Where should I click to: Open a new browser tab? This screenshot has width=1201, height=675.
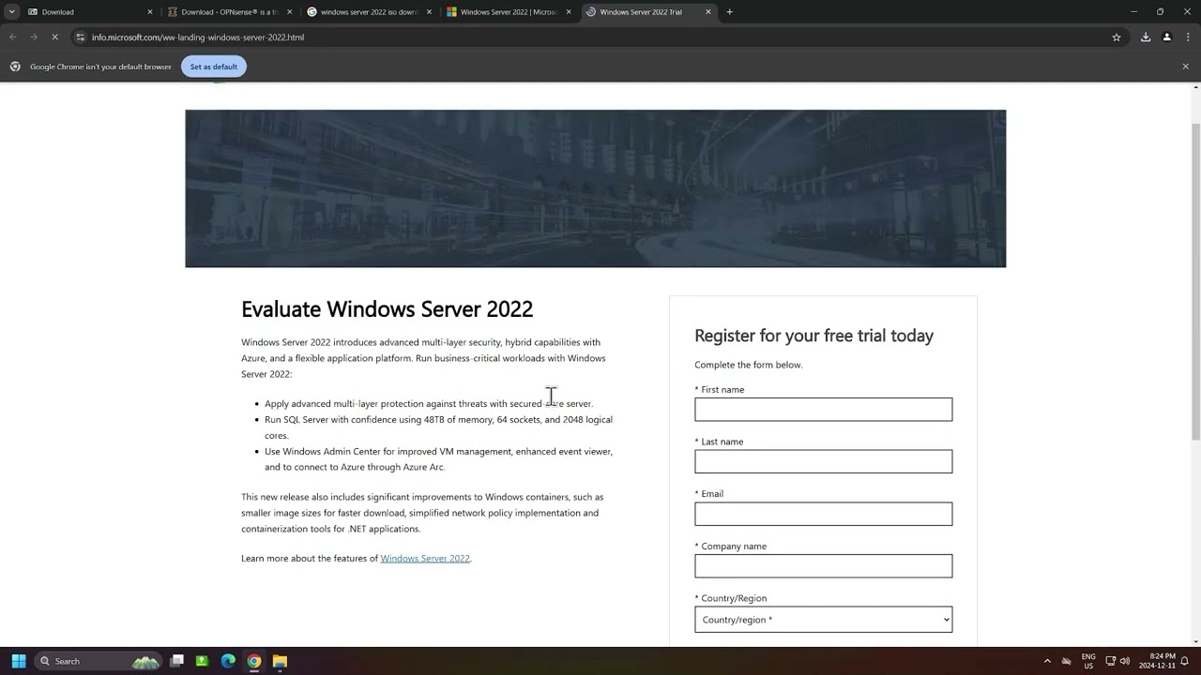[730, 12]
